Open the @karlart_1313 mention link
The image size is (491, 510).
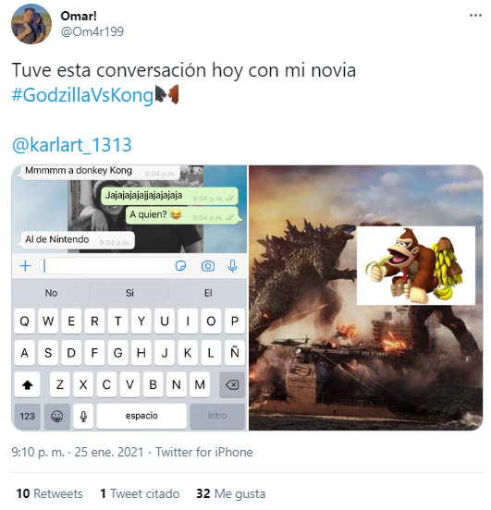[x=71, y=144]
